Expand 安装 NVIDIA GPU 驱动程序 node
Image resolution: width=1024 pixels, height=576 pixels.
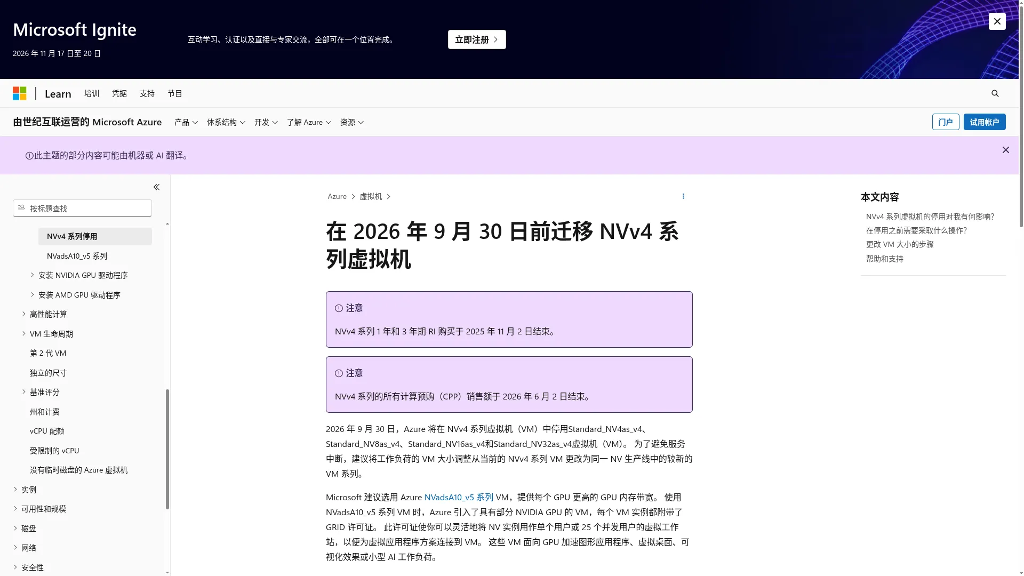click(x=32, y=275)
